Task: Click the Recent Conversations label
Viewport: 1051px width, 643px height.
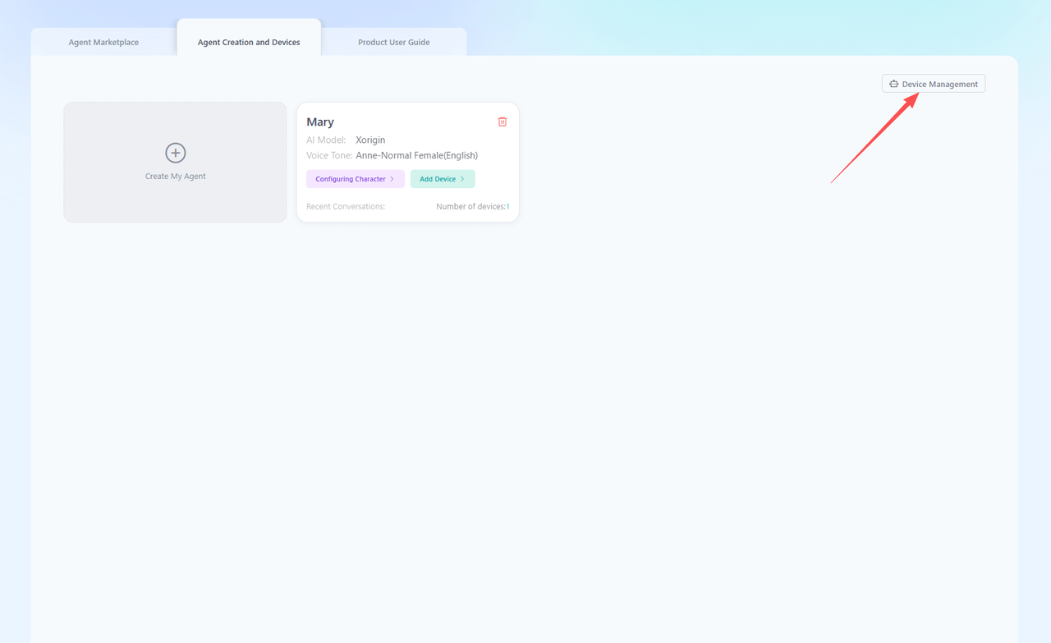Action: point(346,207)
